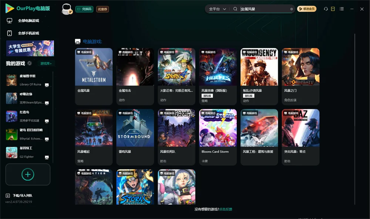Open the user avatar profile

67,9
